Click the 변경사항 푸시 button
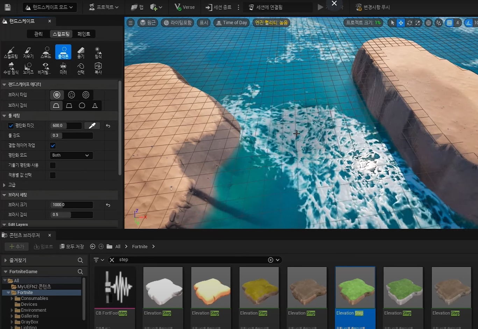This screenshot has height=329, width=478. 372,7
